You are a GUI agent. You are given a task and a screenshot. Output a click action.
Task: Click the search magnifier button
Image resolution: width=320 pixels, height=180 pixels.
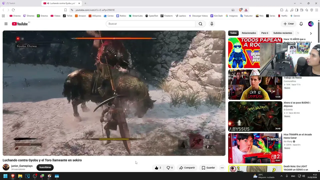coord(200,24)
